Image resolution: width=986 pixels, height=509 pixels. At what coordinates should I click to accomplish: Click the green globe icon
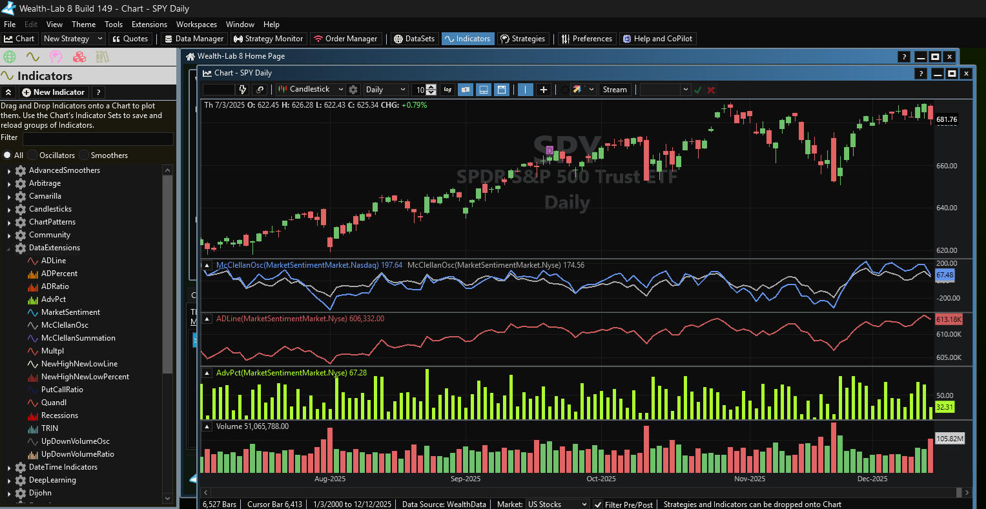point(10,57)
